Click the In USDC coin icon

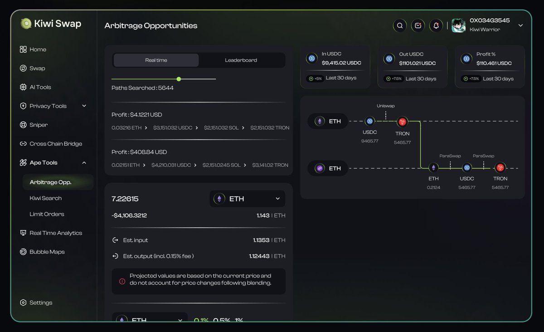tap(311, 58)
